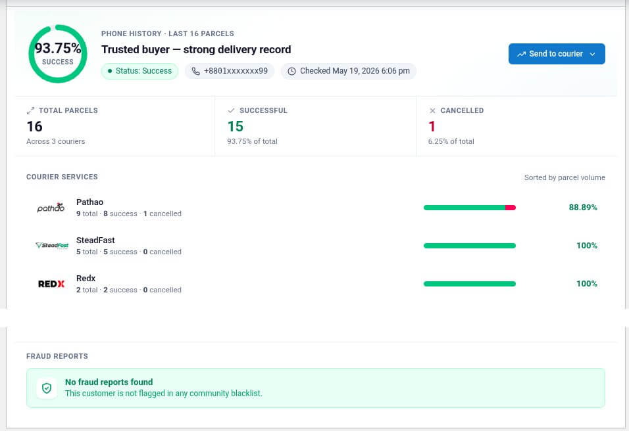Click Pathao's 88.89% success rate
Viewport: 629px width, 431px height.
[583, 208]
